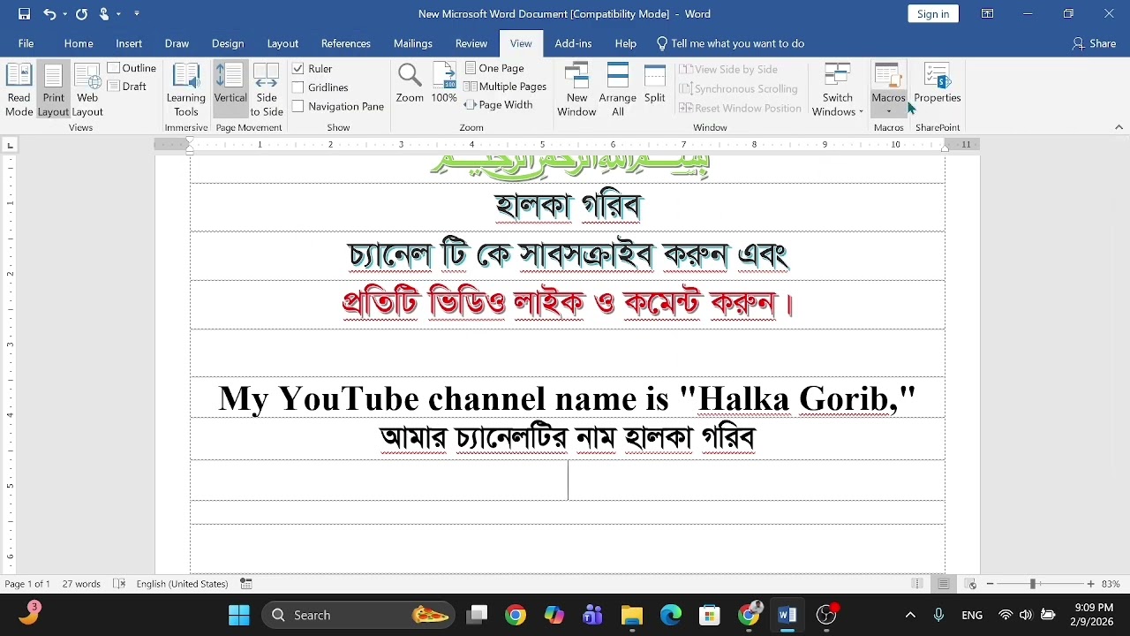Save the document from Quick Access Toolbar
Screen dimensions: 1130x636
pos(25,14)
